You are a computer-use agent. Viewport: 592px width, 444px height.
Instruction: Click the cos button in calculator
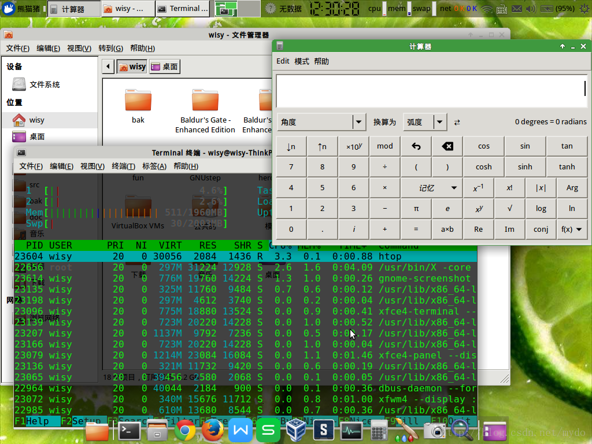(x=484, y=146)
